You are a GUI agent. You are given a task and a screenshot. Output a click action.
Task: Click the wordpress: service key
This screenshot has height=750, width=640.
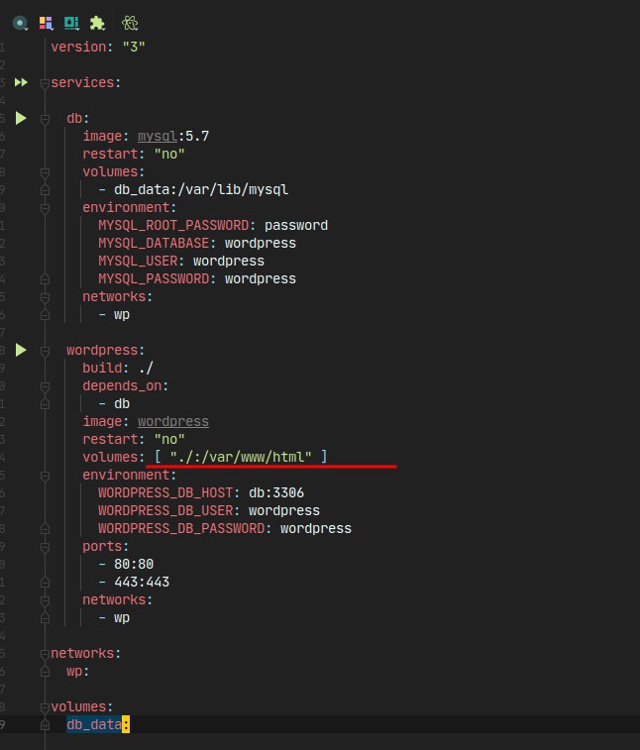[106, 350]
